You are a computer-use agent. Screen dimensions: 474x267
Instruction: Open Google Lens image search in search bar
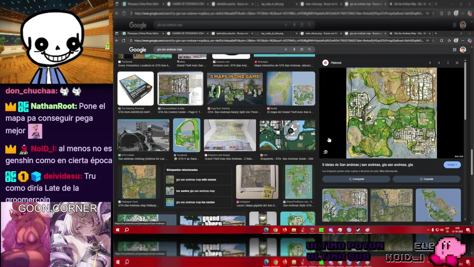tap(302, 49)
